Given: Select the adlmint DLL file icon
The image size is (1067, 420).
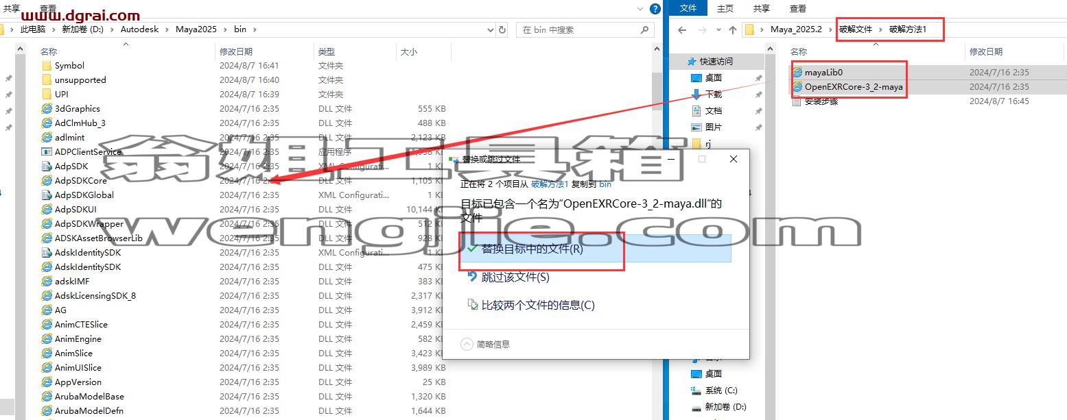Looking at the screenshot, I should pos(47,137).
